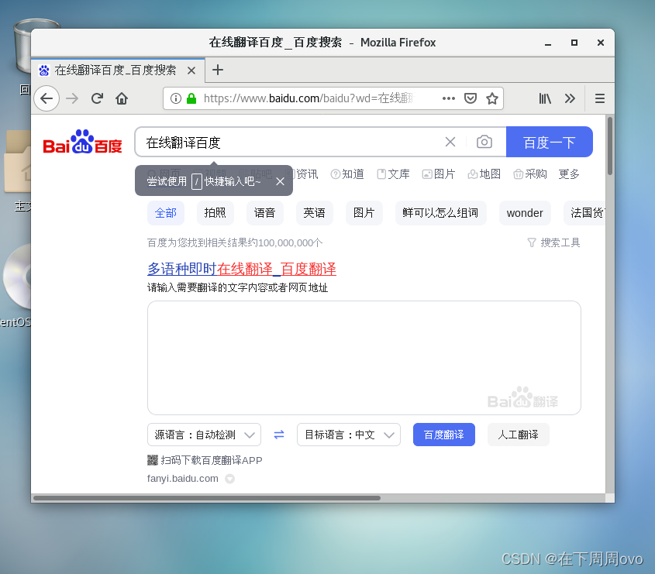
Task: Open Firefox Library icon
Action: pyautogui.click(x=545, y=98)
